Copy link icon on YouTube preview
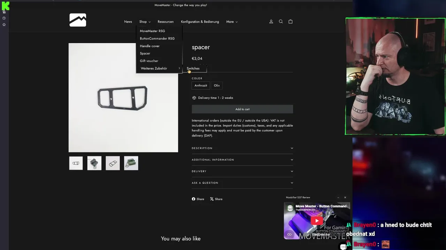Screen dimensions: 446x250 pos(289,234)
